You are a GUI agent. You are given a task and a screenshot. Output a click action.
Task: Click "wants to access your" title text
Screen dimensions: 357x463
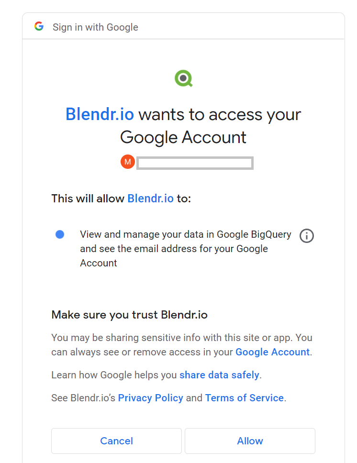point(220,115)
